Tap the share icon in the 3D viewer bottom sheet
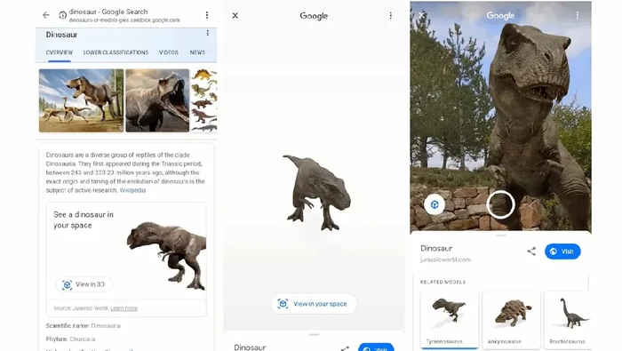This screenshot has height=351, width=622. coord(345,348)
